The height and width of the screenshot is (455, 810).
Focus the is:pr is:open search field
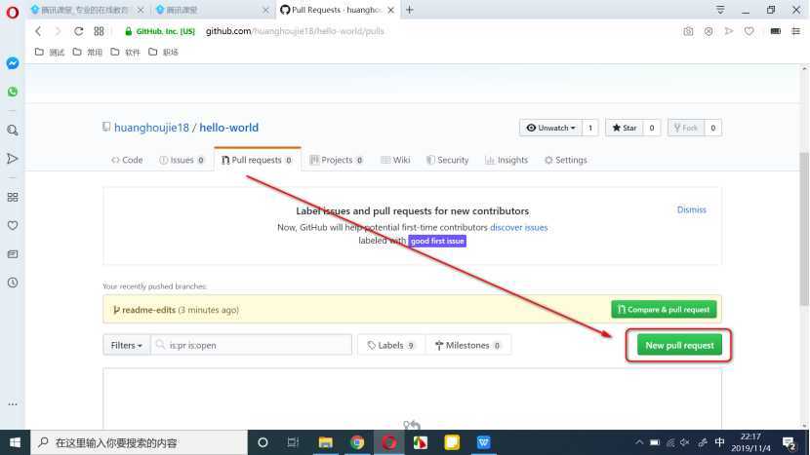[252, 345]
